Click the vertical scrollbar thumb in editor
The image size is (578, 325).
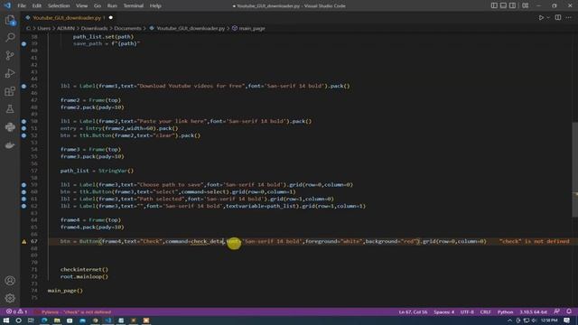click(x=575, y=170)
